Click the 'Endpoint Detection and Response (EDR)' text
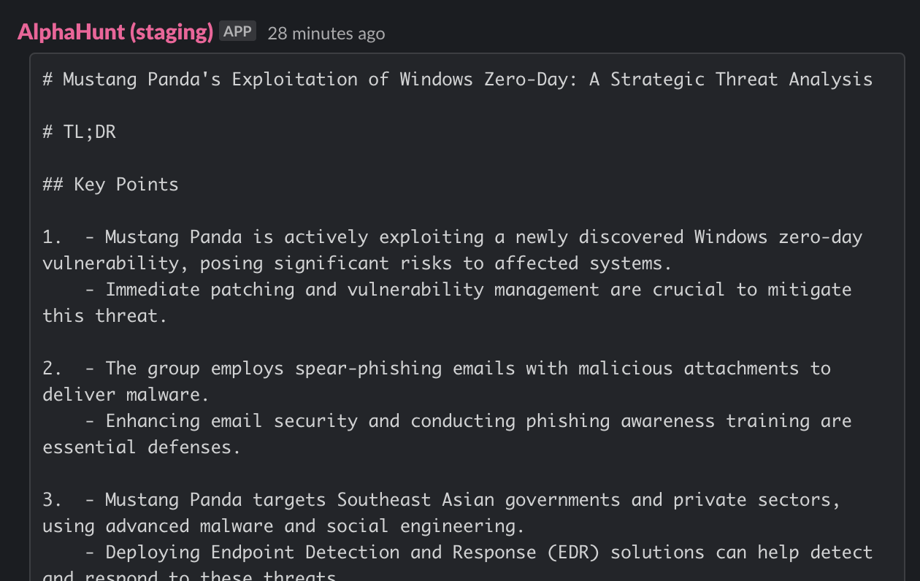This screenshot has height=581, width=920. coord(405,553)
